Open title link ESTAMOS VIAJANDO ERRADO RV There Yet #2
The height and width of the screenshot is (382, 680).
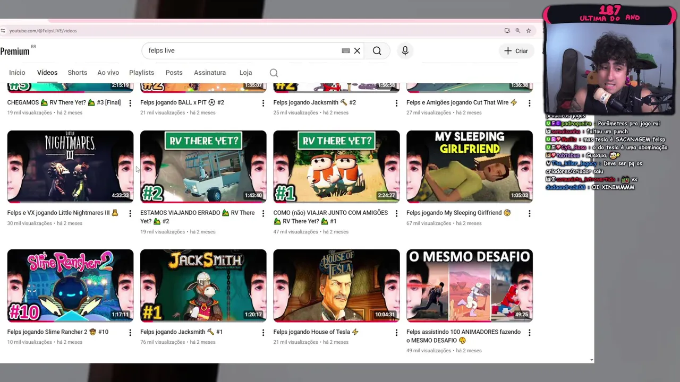pos(198,217)
